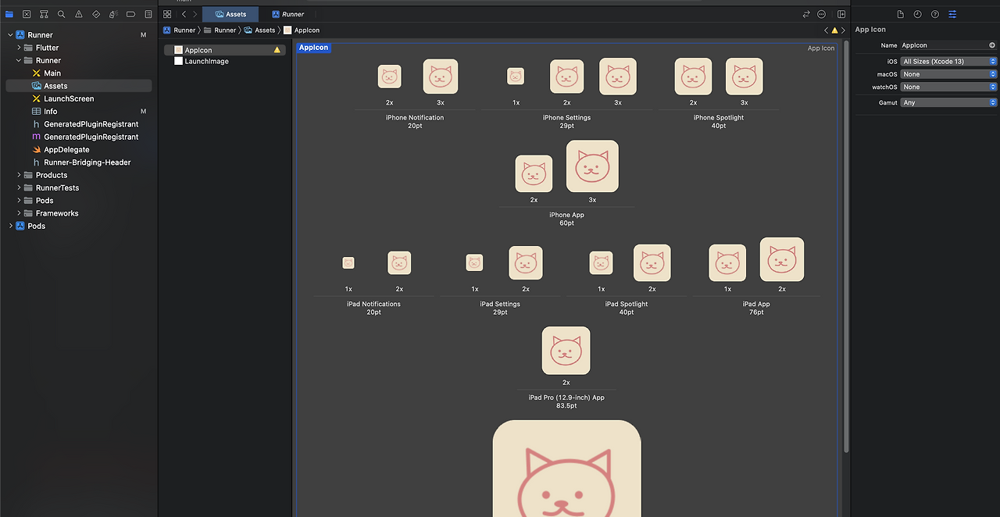Expand the Frameworks folder
The height and width of the screenshot is (517, 1000).
tap(19, 213)
